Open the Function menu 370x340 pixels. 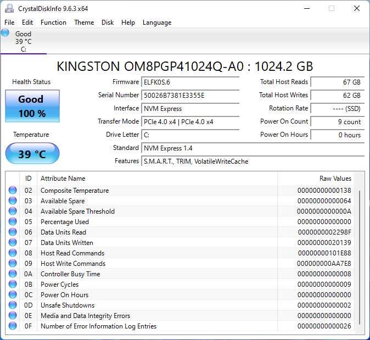[53, 23]
